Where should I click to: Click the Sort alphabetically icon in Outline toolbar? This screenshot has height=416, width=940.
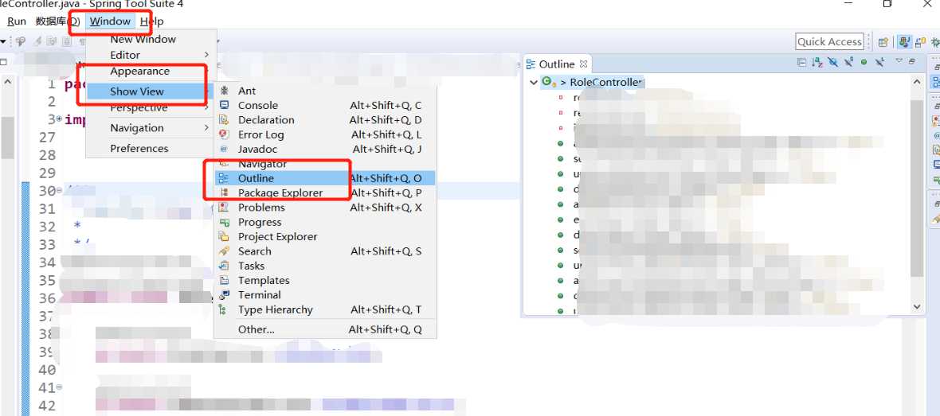[817, 62]
